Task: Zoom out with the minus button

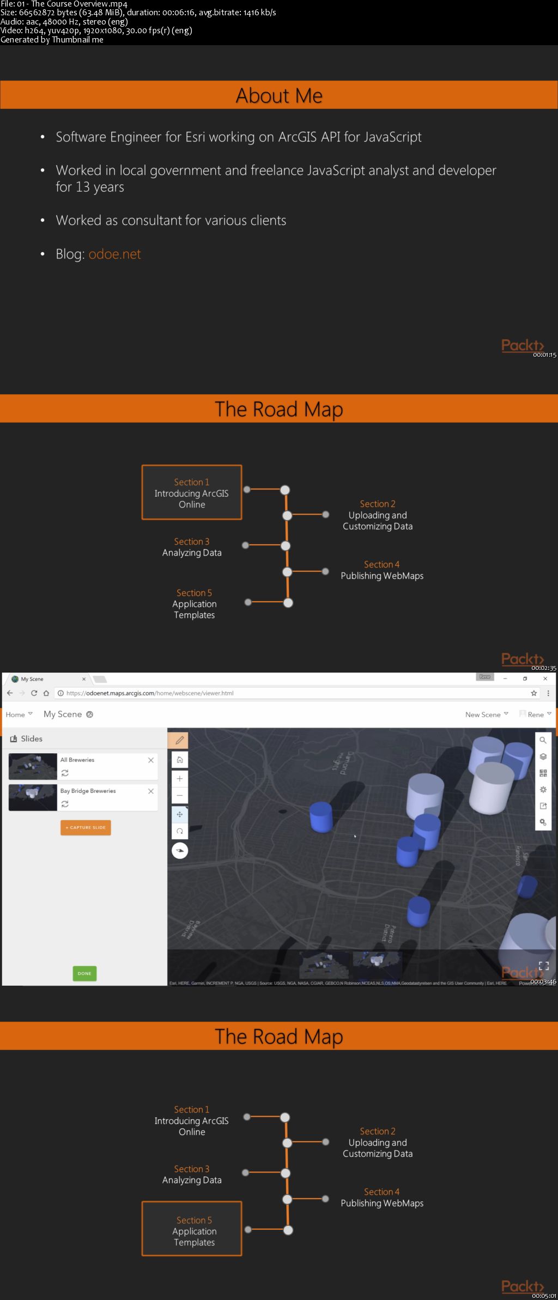Action: tap(180, 795)
